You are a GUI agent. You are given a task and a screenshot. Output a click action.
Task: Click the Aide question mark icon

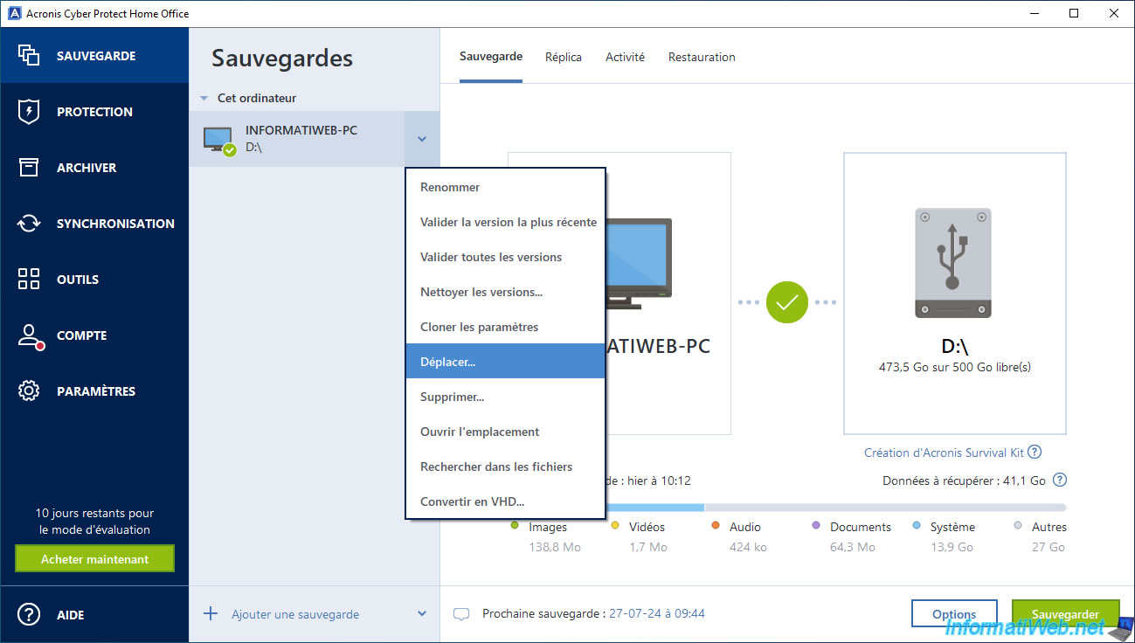tap(29, 614)
